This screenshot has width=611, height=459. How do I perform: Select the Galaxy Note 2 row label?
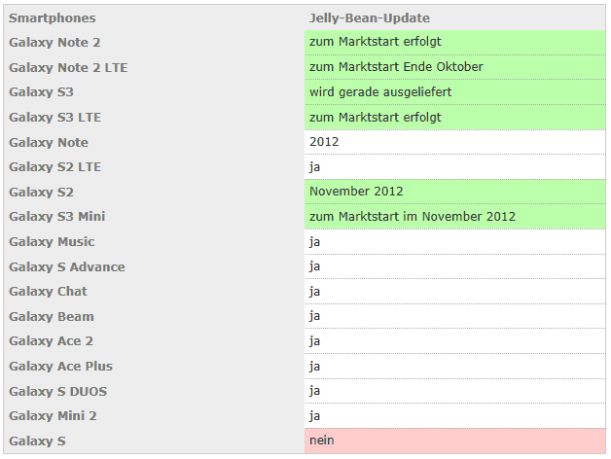coord(54,42)
